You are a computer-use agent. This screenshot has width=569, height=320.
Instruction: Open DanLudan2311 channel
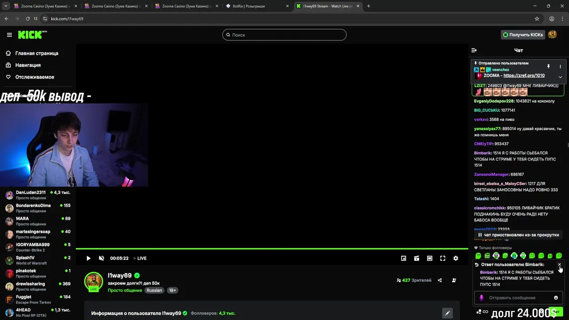click(x=38, y=195)
